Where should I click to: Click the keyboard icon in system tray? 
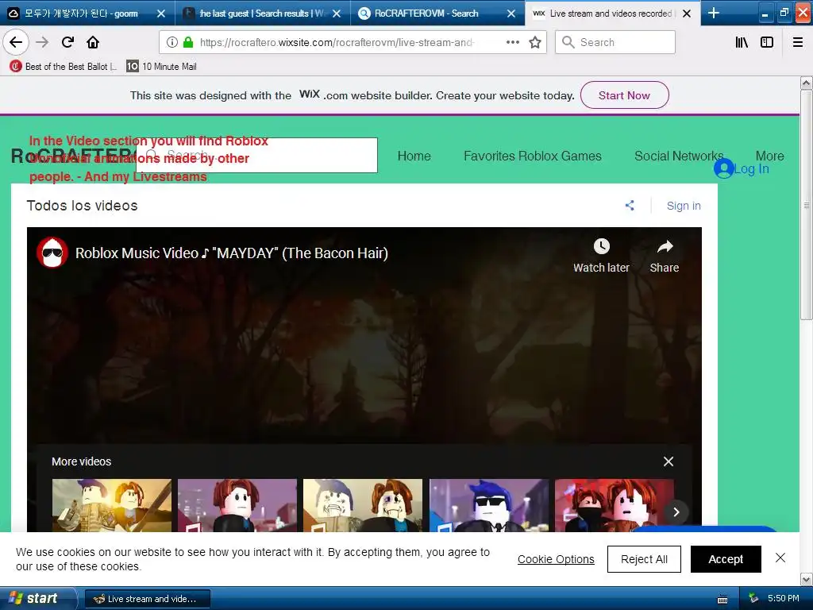point(722,599)
